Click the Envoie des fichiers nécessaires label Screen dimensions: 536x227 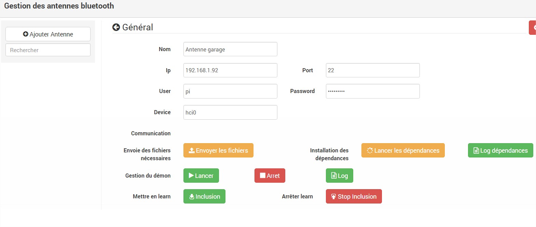pos(147,154)
